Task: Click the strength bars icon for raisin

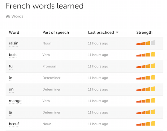Action: coord(146,43)
